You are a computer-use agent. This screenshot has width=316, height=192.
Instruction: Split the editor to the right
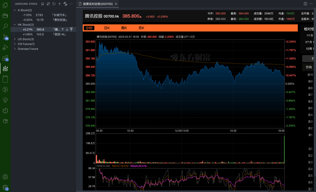tap(305, 4)
